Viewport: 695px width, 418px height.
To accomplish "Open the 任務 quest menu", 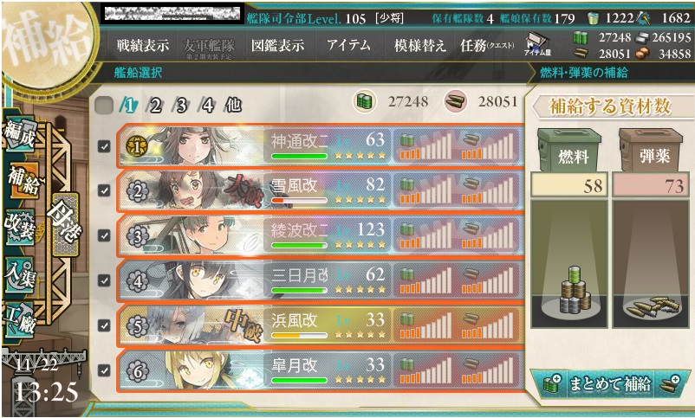I will pyautogui.click(x=488, y=45).
